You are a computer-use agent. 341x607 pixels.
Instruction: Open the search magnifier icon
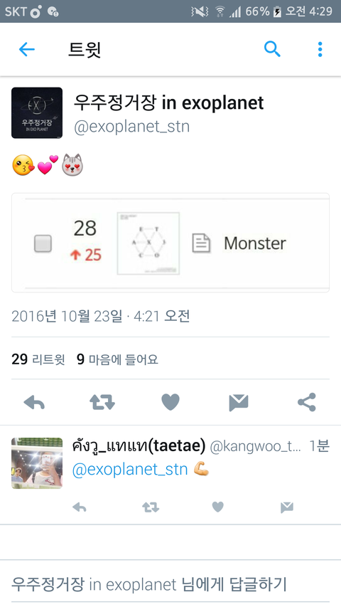pyautogui.click(x=272, y=49)
